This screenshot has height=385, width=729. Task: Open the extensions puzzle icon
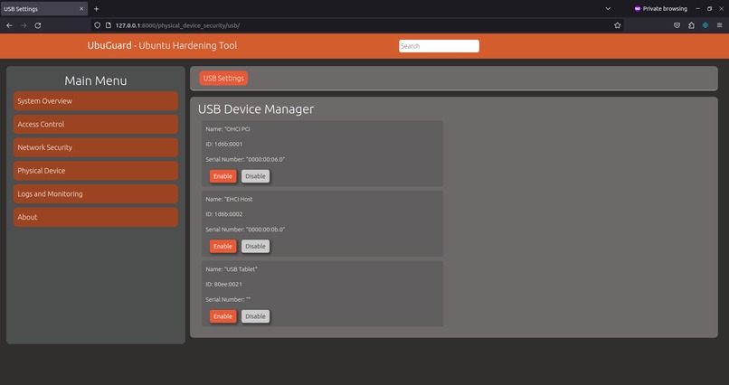click(x=691, y=25)
